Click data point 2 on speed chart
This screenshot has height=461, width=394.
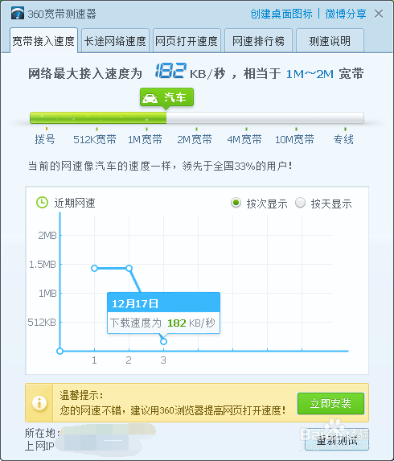pos(129,268)
